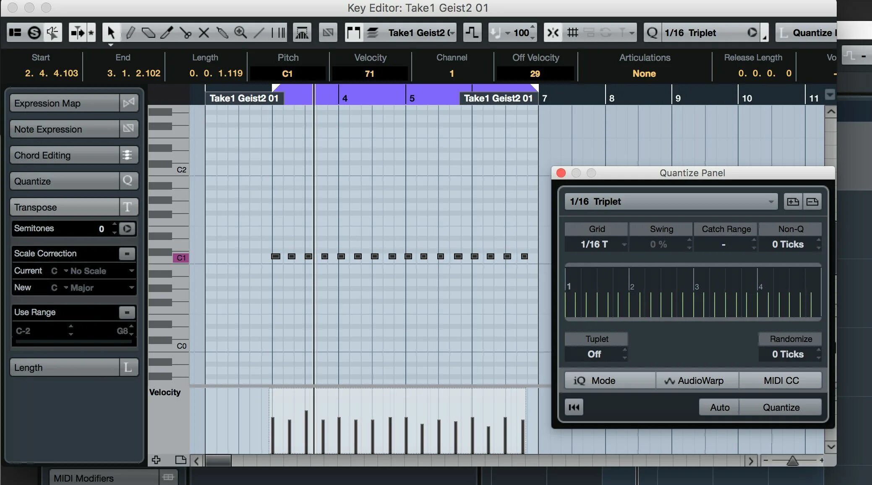This screenshot has width=872, height=485.
Task: Collapse the Transpose inspector section
Action: tap(74, 207)
